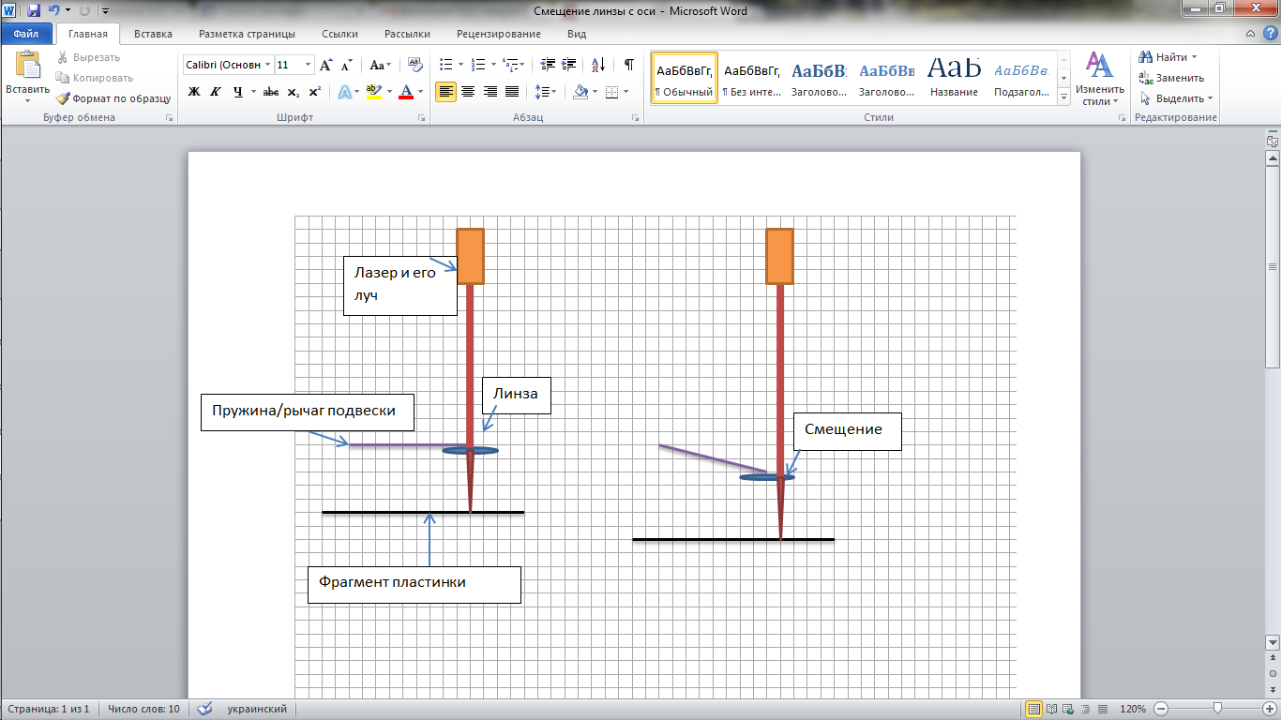
Task: Increase font size with Grow Font icon
Action: coord(325,65)
